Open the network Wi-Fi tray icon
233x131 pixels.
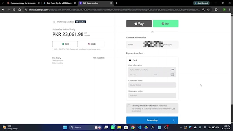[205, 127]
